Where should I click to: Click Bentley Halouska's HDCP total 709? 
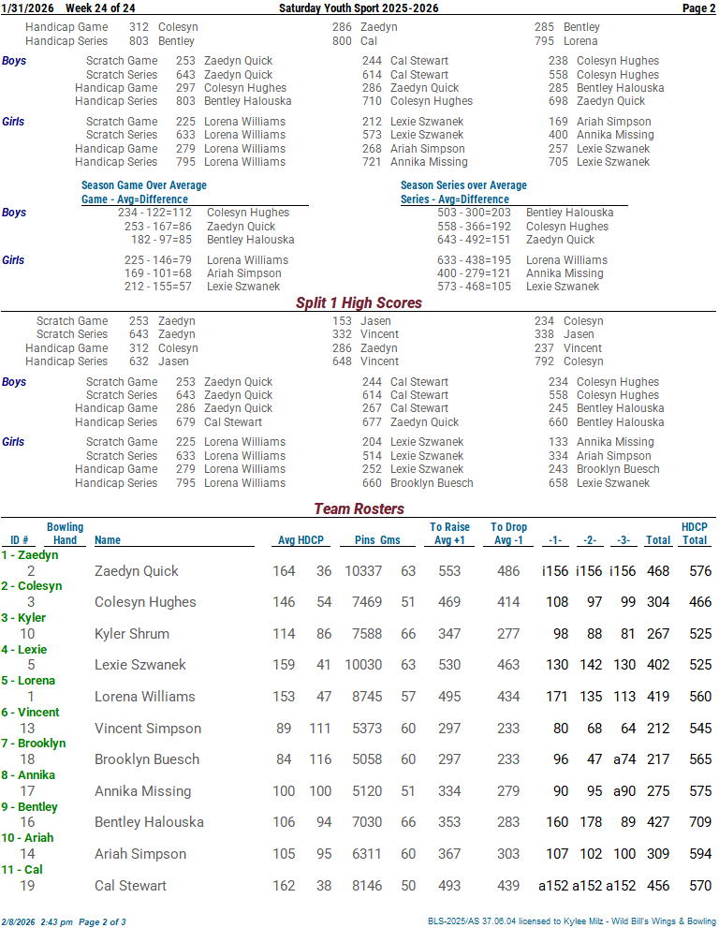click(x=700, y=822)
